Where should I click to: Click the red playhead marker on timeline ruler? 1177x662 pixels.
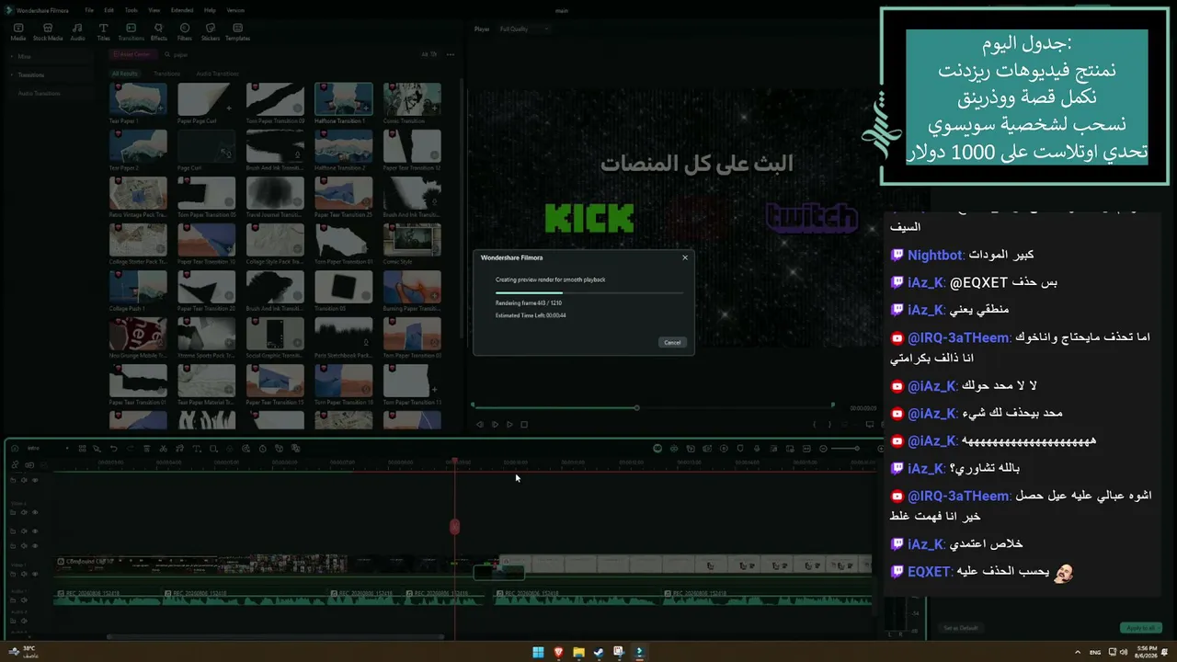click(454, 462)
